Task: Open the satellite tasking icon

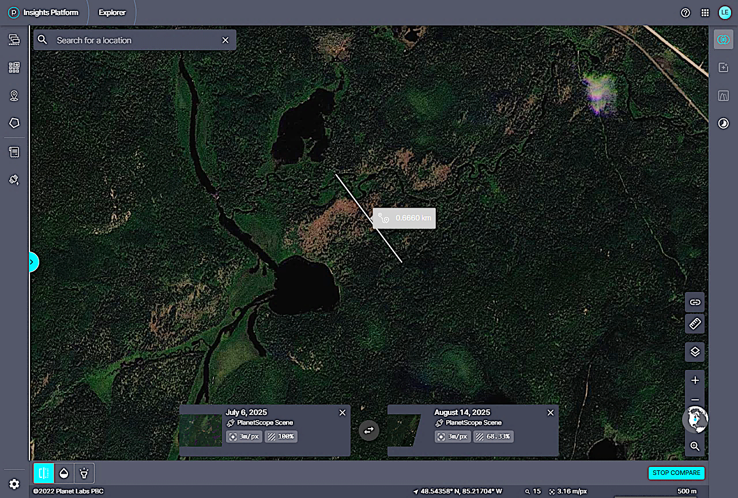Action: (14, 179)
